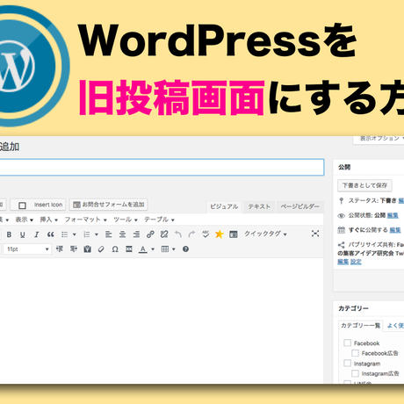Open the 11pt font size dropdown
This screenshot has width=404, height=404.
(x=27, y=249)
